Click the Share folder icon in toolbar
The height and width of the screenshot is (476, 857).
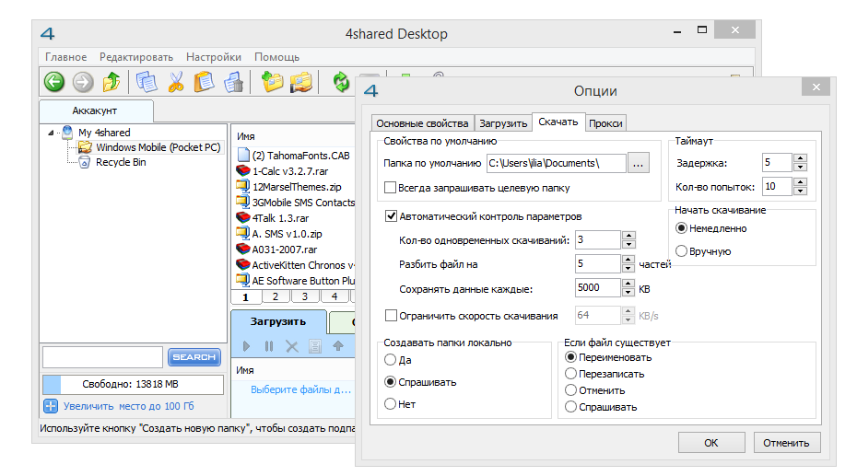pos(301,83)
